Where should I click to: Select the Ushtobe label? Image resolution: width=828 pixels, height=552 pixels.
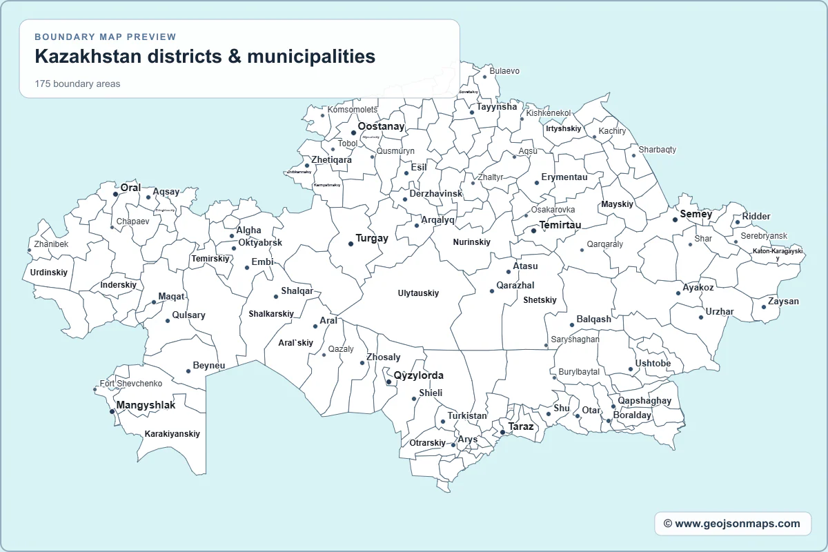(x=653, y=364)
